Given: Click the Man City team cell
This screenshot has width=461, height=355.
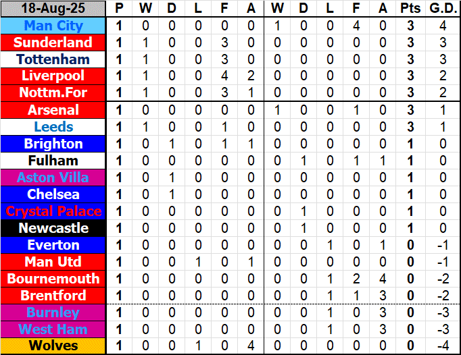Looking at the screenshot, I should pyautogui.click(x=53, y=26).
